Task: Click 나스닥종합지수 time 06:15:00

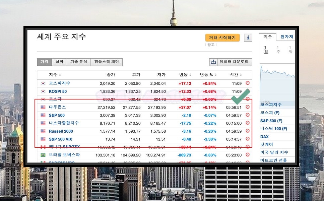Action: [234, 123]
